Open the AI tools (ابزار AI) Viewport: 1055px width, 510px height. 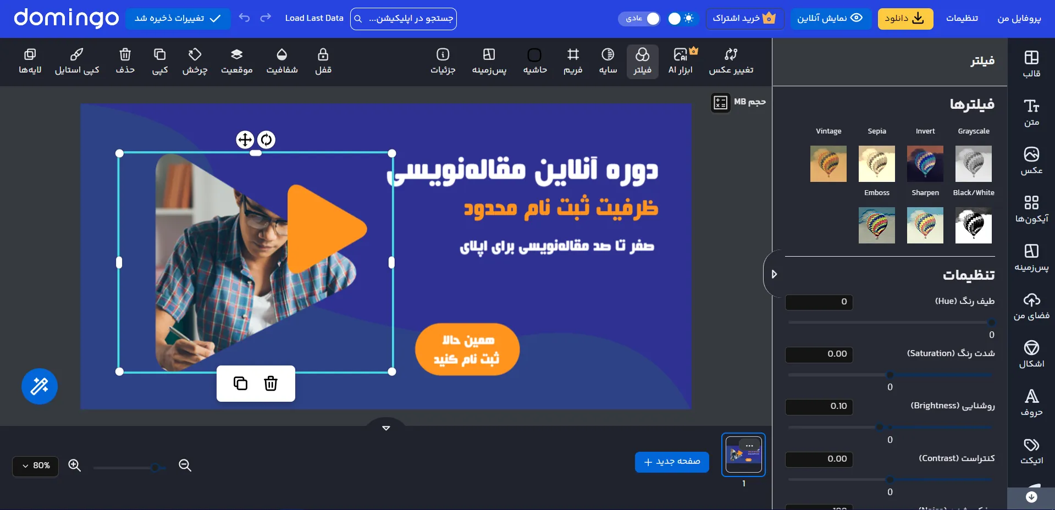[681, 62]
